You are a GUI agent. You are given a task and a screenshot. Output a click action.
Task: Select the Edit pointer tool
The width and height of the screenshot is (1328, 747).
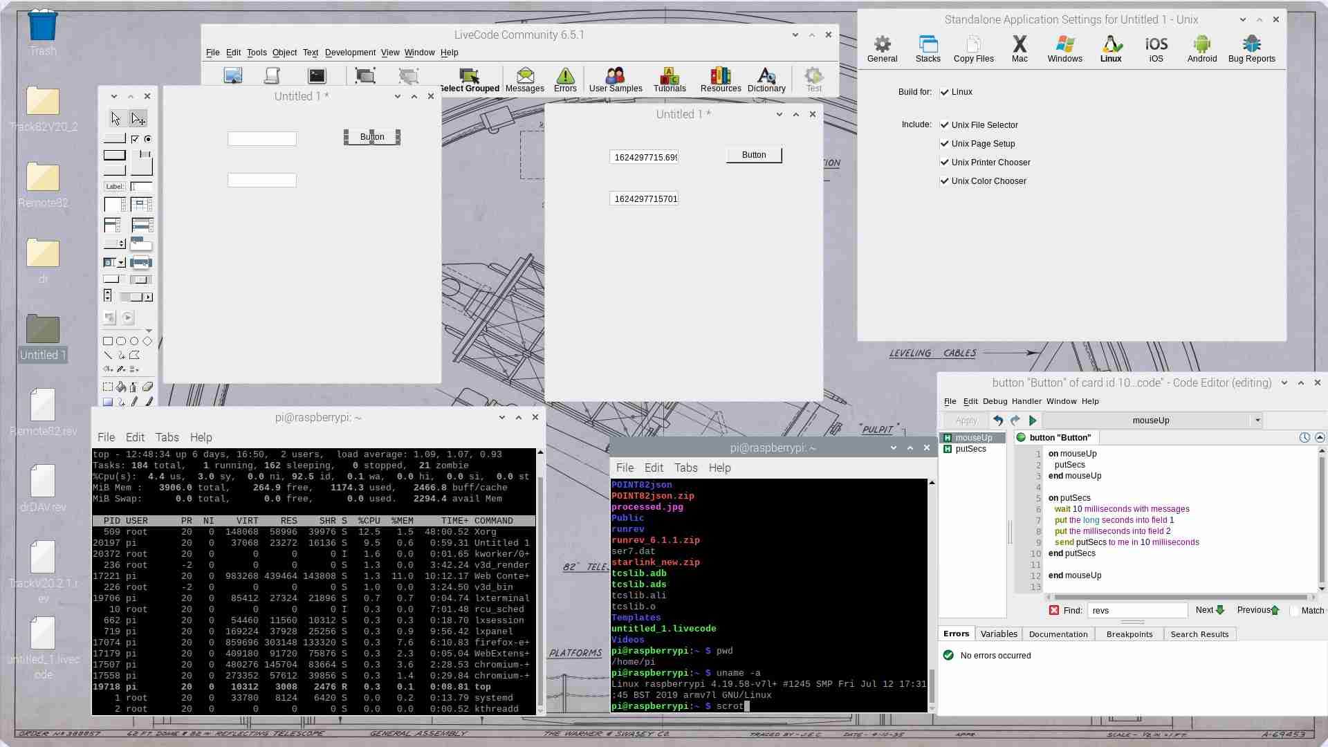tap(138, 119)
